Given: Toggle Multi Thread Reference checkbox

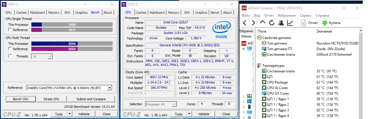Looking at the screenshot, I should pos(10,49).
